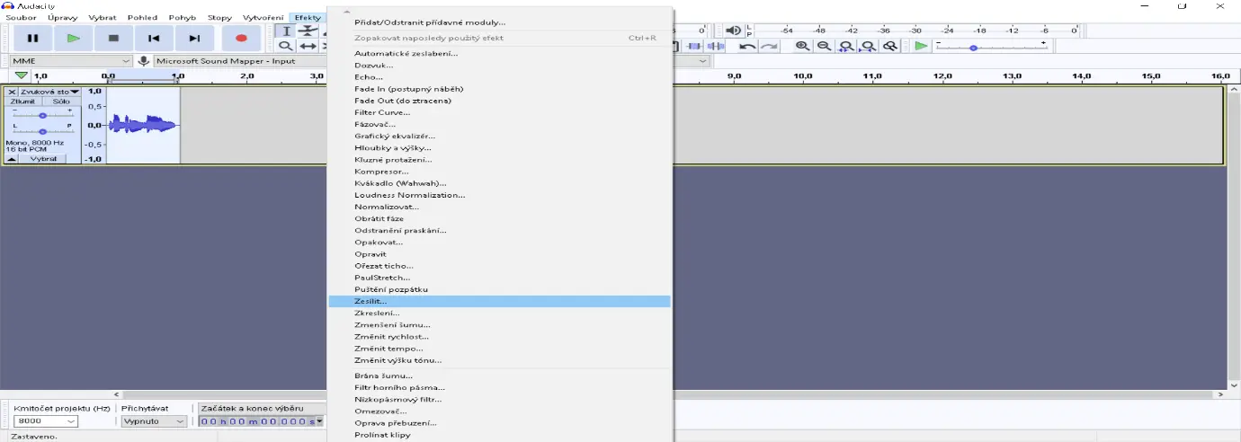
Task: Open the Zvuková stopa track dropdown menu
Action: [49, 92]
